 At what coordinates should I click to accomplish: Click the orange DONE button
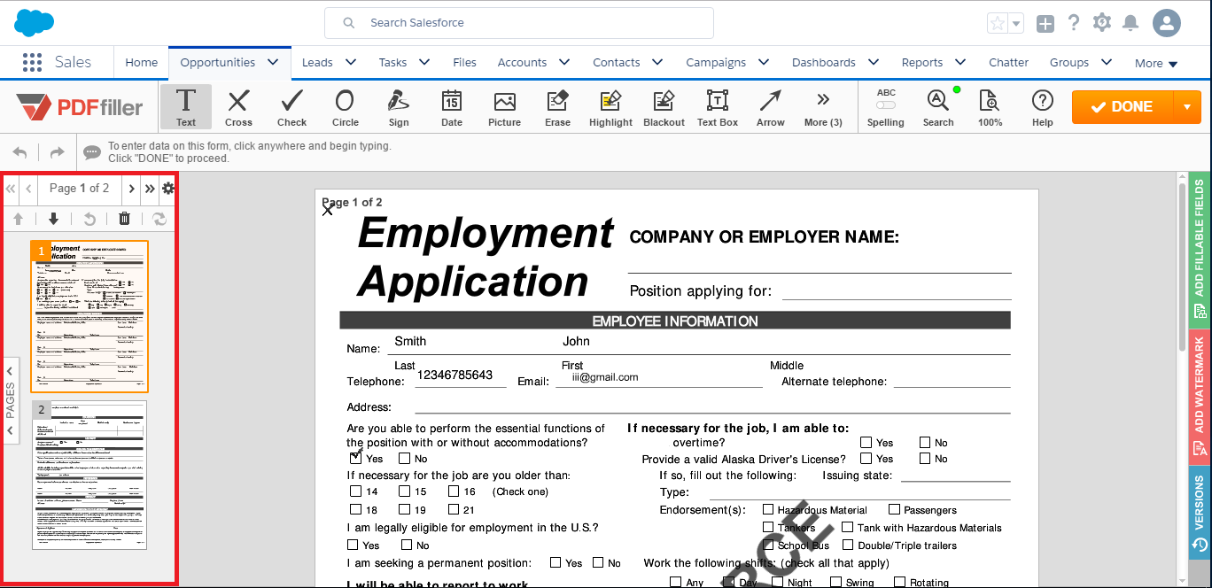(1123, 107)
